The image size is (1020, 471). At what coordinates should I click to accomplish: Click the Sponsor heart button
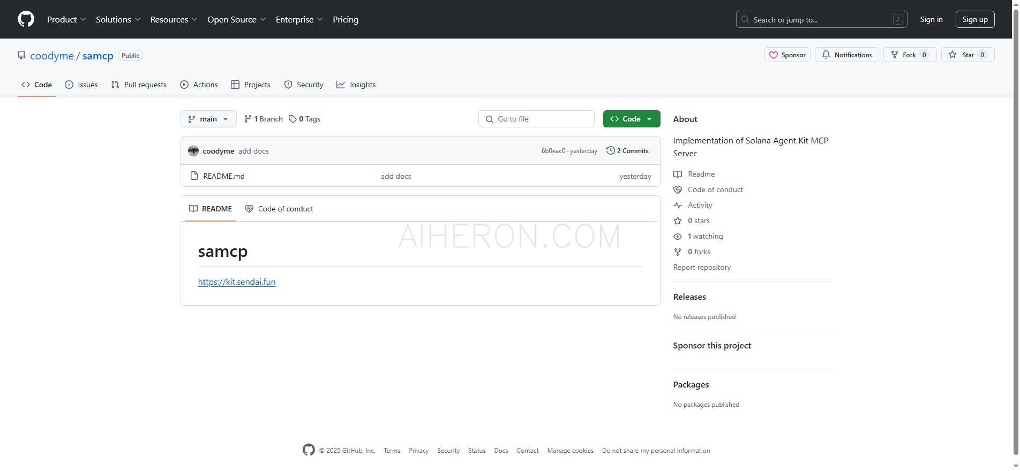click(787, 55)
